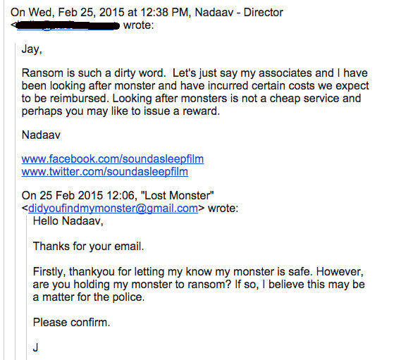Click the "Thanks for your email." line
The image size is (401, 360).
coord(89,246)
